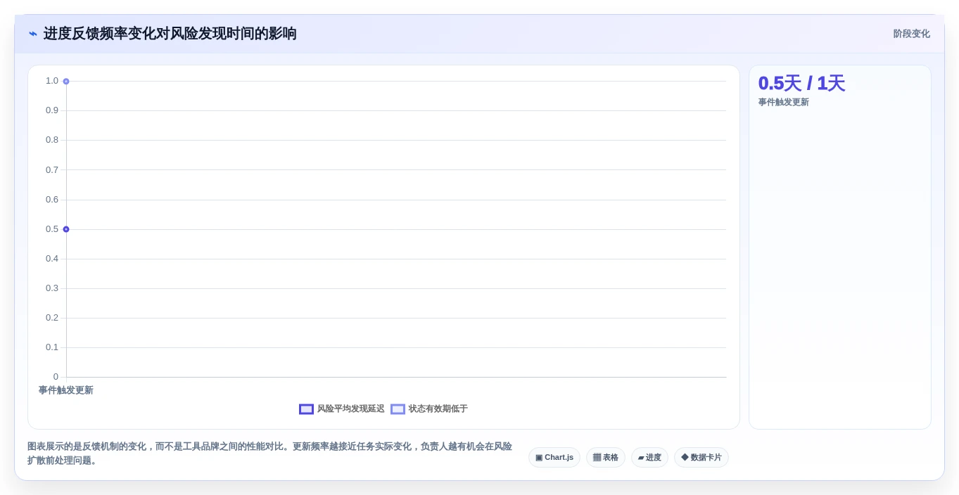Click the data point at value 1.0
The image size is (959, 495).
point(66,82)
